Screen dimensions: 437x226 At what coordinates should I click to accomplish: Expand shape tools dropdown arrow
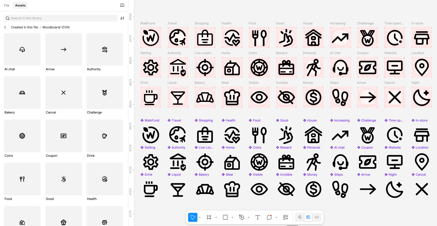pyautogui.click(x=232, y=217)
